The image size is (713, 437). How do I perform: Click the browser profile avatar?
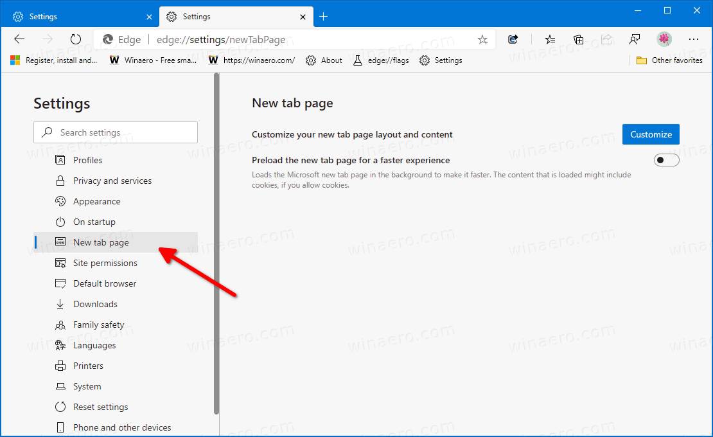(x=664, y=39)
